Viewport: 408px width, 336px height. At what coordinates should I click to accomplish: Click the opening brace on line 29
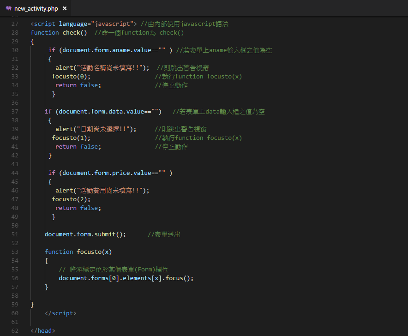(x=32, y=42)
